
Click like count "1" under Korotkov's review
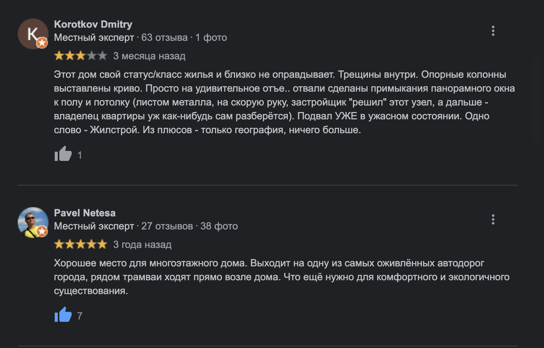(80, 155)
